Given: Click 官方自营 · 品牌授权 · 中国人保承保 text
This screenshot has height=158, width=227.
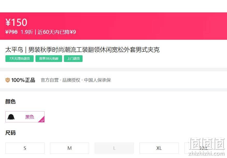Looking at the screenshot, I should point(76,80).
